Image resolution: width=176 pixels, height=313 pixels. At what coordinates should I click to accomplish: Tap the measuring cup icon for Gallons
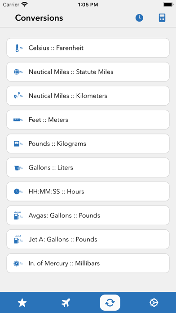pos(18,168)
